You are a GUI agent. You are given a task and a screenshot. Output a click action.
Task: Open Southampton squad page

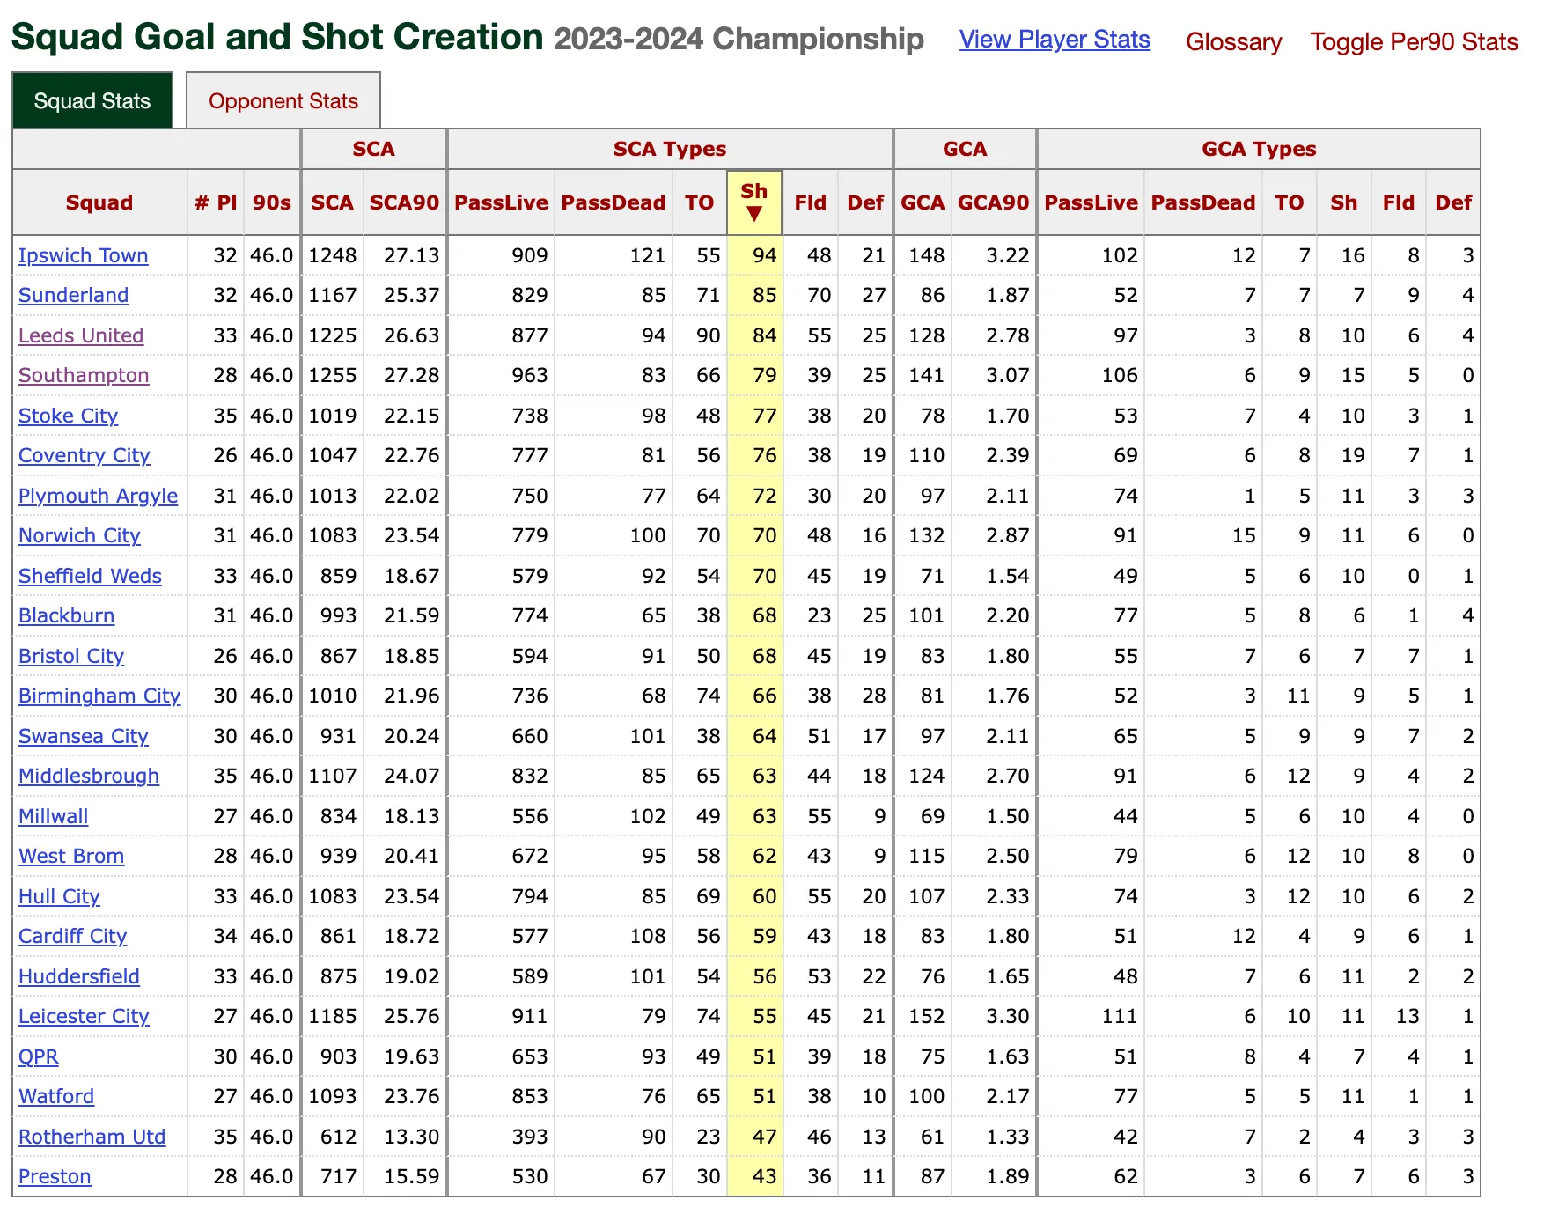click(x=84, y=375)
